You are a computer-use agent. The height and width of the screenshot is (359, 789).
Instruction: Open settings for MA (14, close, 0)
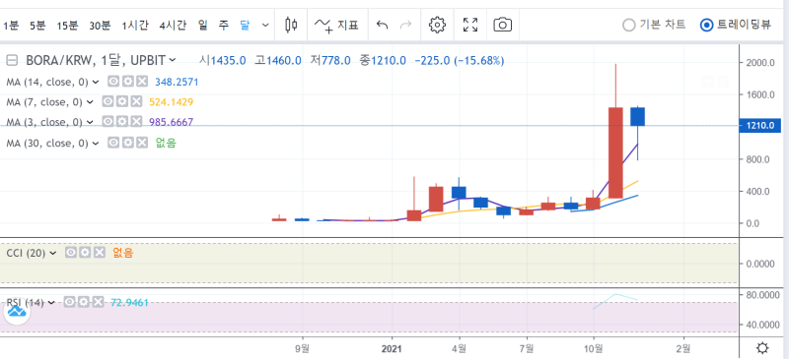click(x=128, y=82)
